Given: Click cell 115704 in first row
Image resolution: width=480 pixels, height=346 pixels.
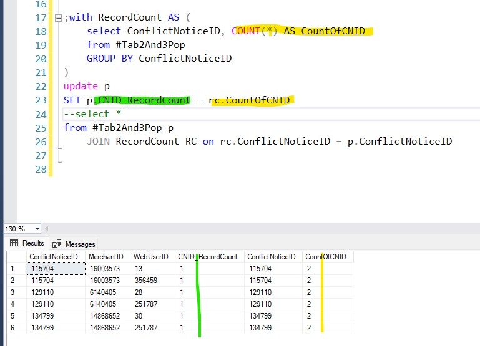Looking at the screenshot, I should [x=56, y=268].
